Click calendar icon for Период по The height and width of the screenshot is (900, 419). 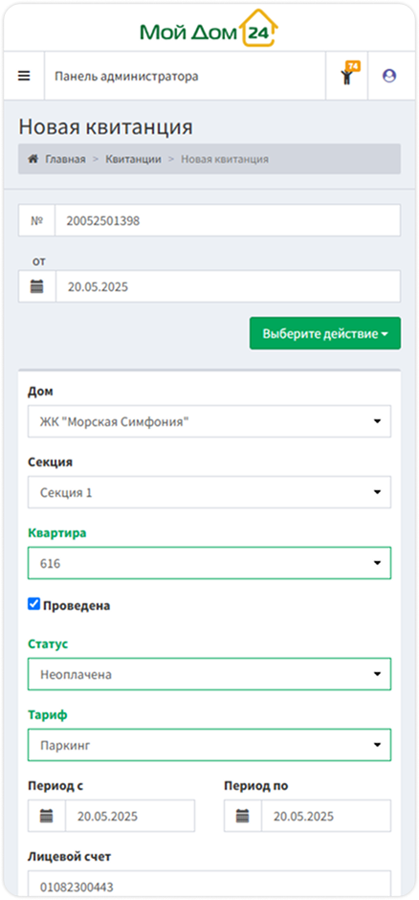(243, 816)
